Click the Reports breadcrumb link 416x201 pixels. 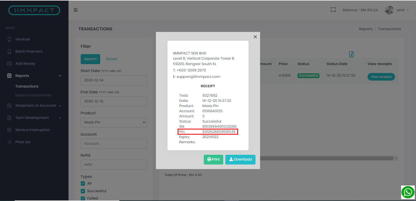[x=366, y=29]
